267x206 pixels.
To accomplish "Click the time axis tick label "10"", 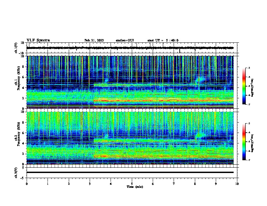I will (237, 184).
